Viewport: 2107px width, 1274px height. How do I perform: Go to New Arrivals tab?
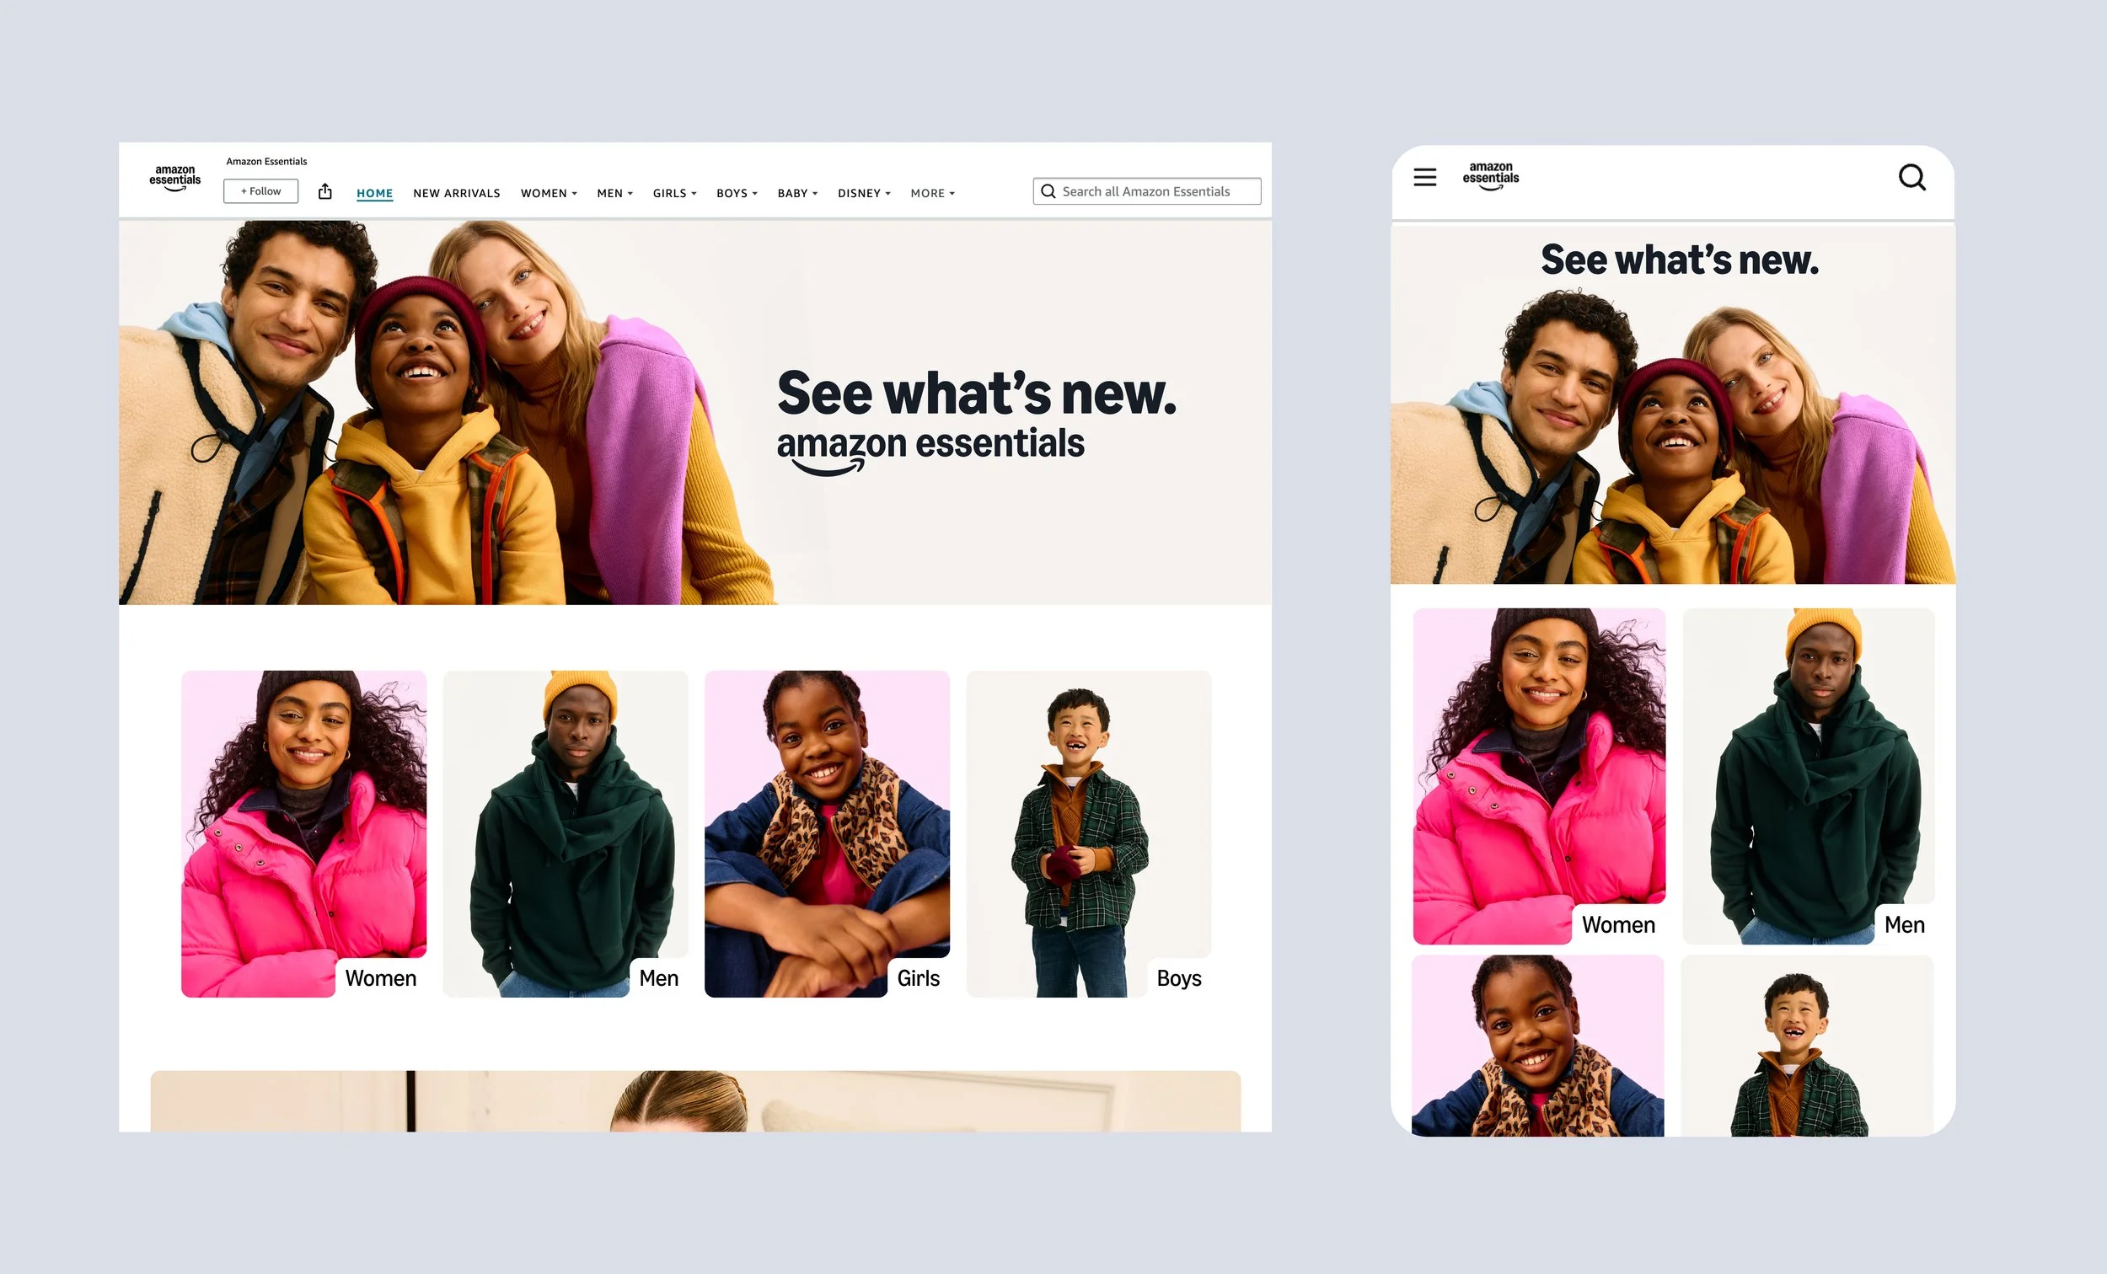(457, 193)
